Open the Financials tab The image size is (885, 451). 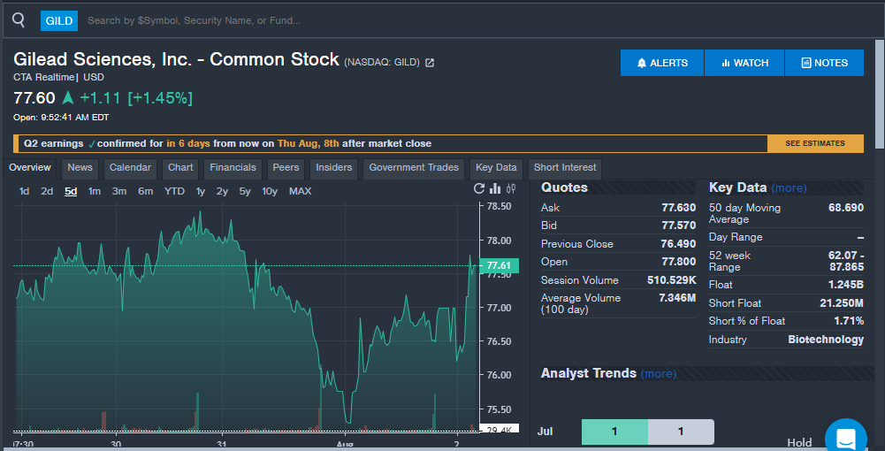click(x=233, y=168)
